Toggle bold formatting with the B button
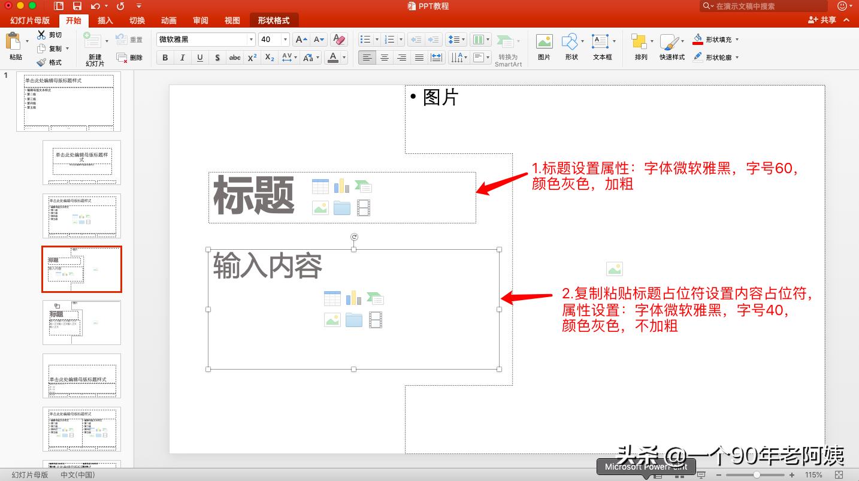The height and width of the screenshot is (481, 859). (165, 57)
